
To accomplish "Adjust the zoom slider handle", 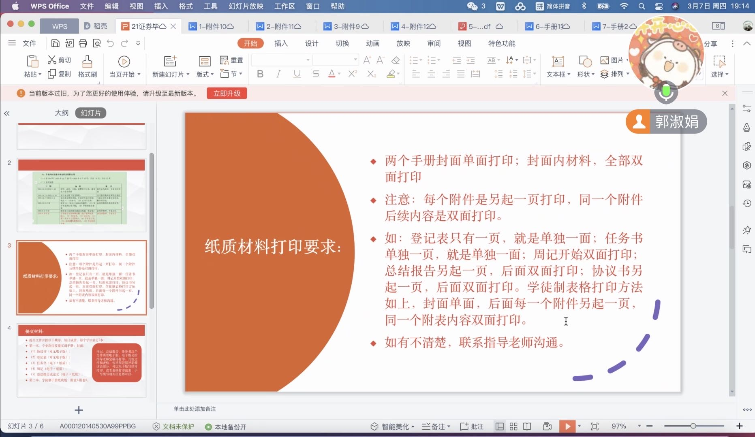I will [693, 426].
